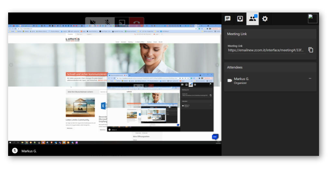Click the meeting link URL field
The height and width of the screenshot is (195, 333).
266,50
